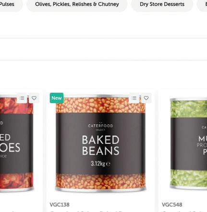This screenshot has height=212, width=207.
Task: Open Olives, Pickles, Relishes & Chutney category
Action: 77,4
